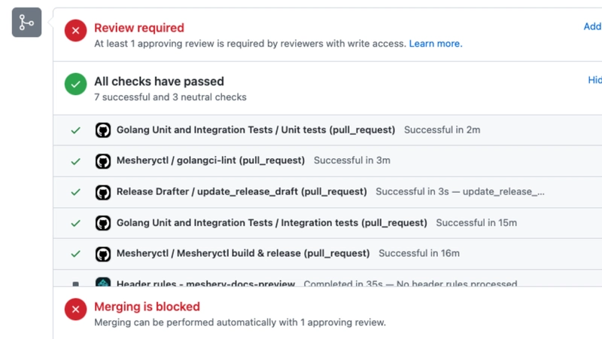Click the checkmark on the golangci-lint row

tap(76, 161)
